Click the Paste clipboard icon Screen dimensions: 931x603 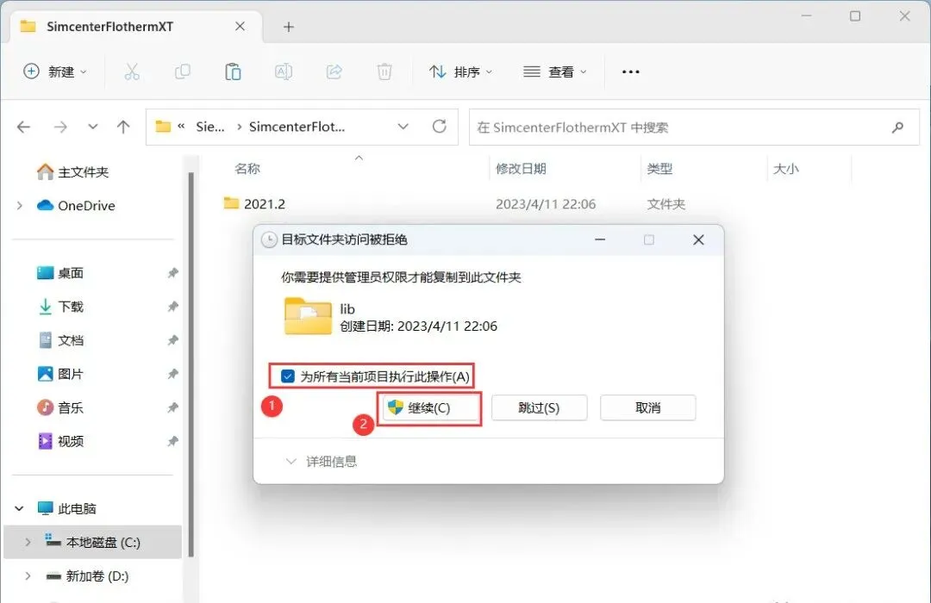click(x=233, y=71)
